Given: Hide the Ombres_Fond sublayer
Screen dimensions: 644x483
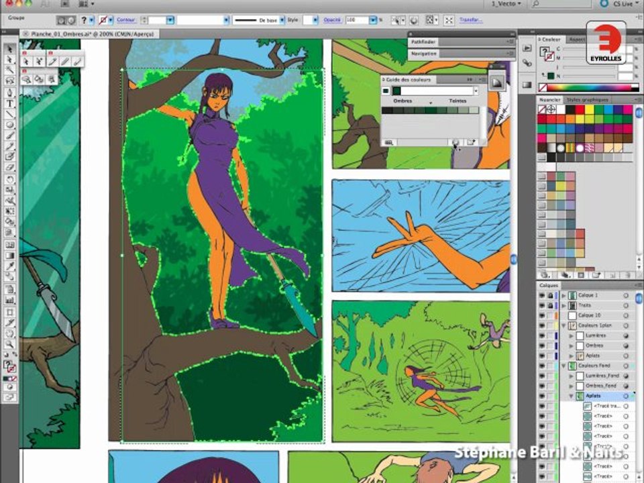Looking at the screenshot, I should click(x=542, y=386).
